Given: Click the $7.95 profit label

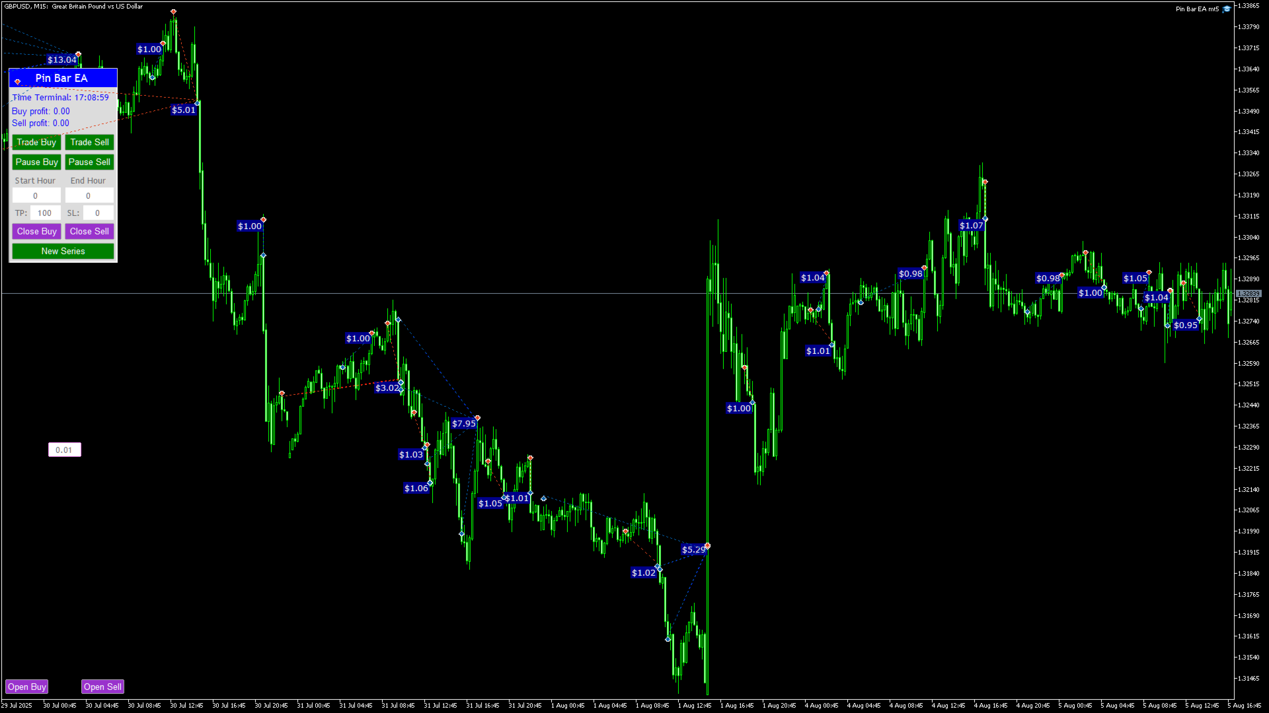Looking at the screenshot, I should coord(464,423).
